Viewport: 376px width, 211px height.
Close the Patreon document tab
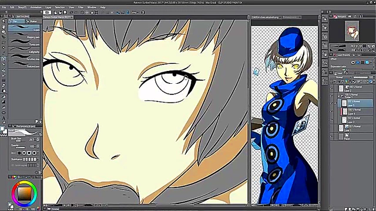pyautogui.click(x=72, y=17)
